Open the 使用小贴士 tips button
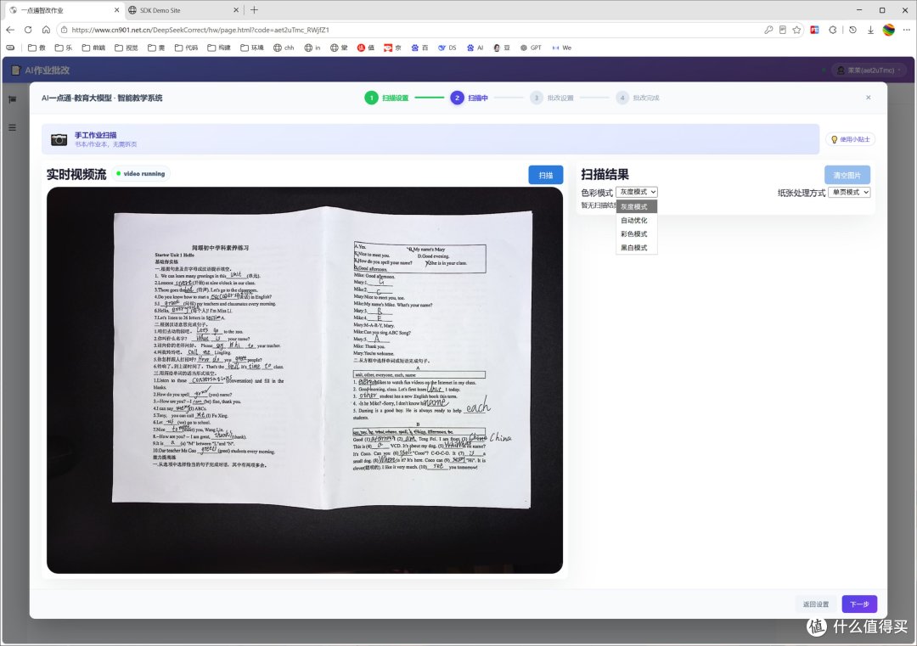The image size is (917, 646). [x=850, y=139]
